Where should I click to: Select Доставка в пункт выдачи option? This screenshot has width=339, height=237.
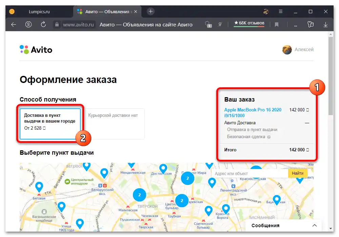(50, 124)
